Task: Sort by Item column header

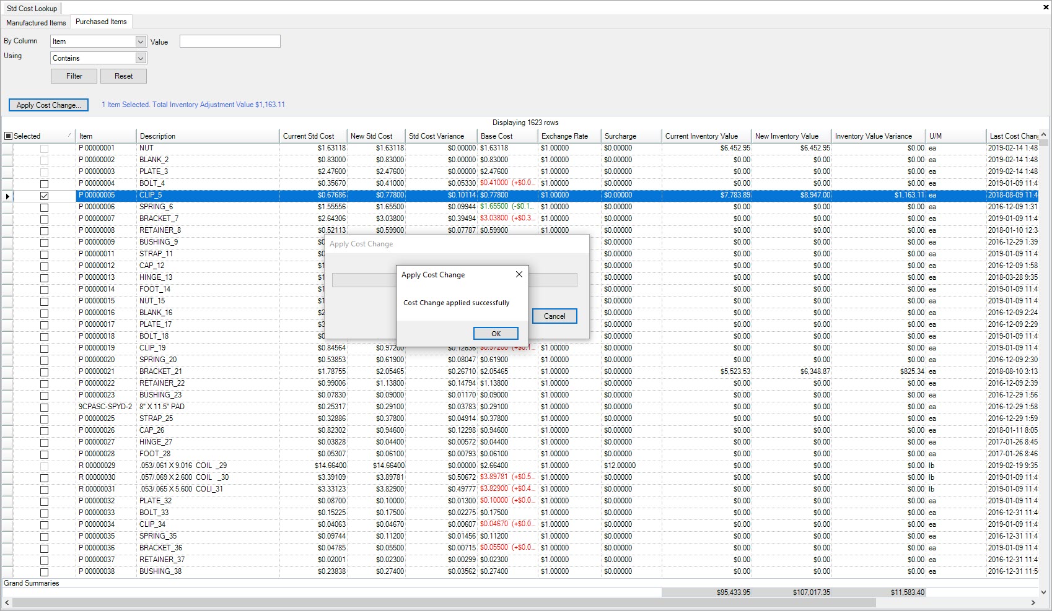Action: pos(106,136)
